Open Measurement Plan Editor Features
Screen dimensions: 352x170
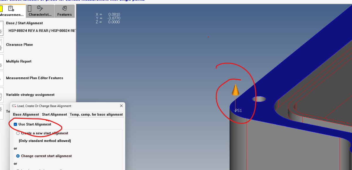(x=35, y=78)
